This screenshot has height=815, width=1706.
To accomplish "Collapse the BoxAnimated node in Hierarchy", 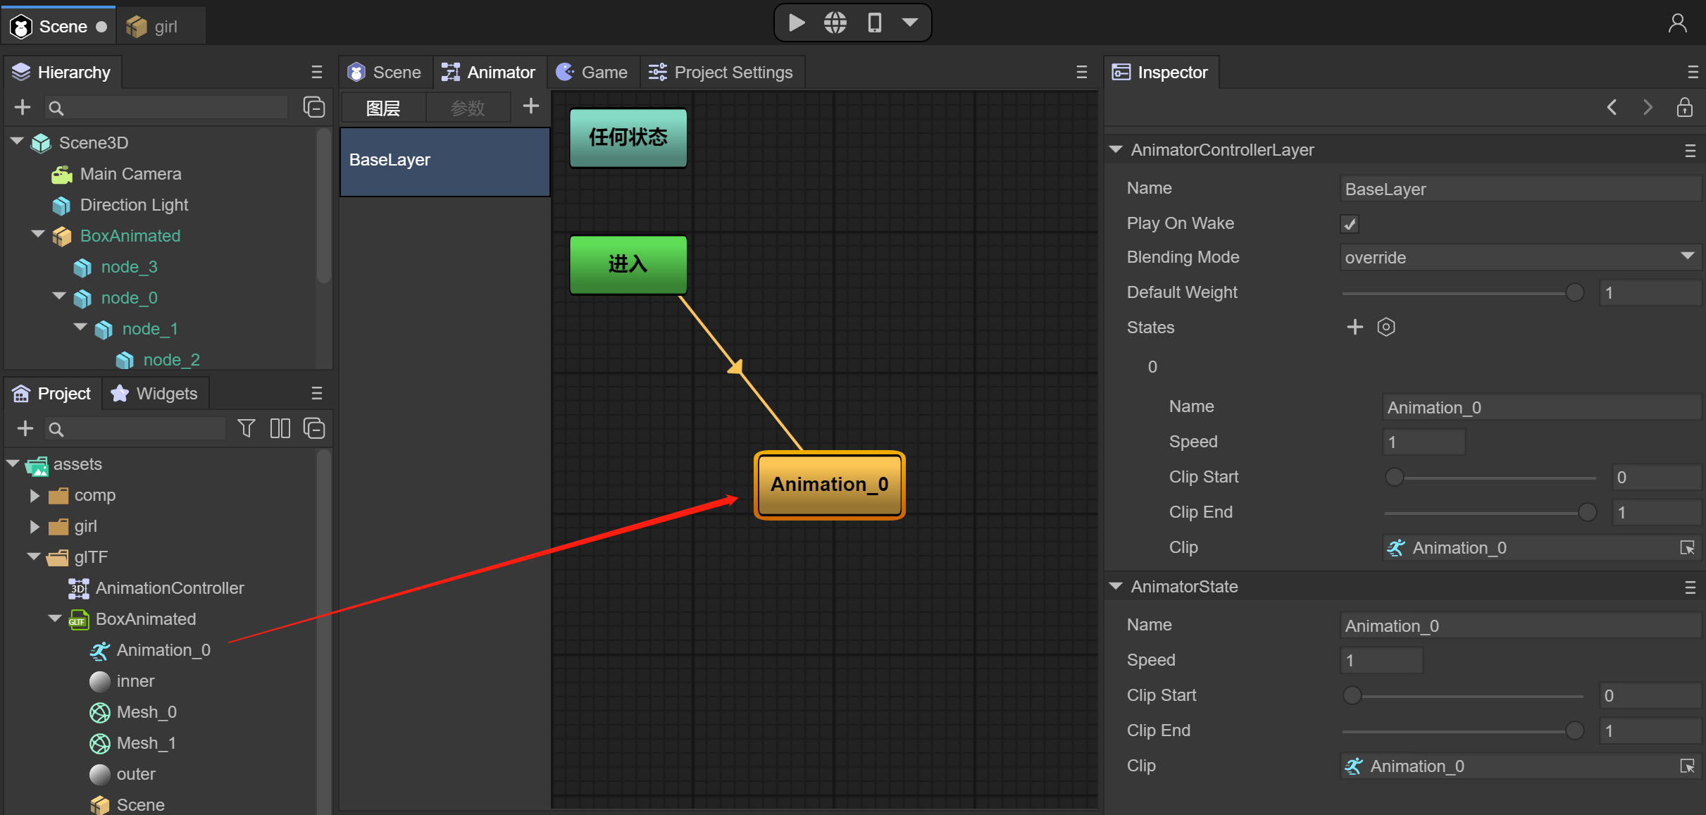I will 38,235.
